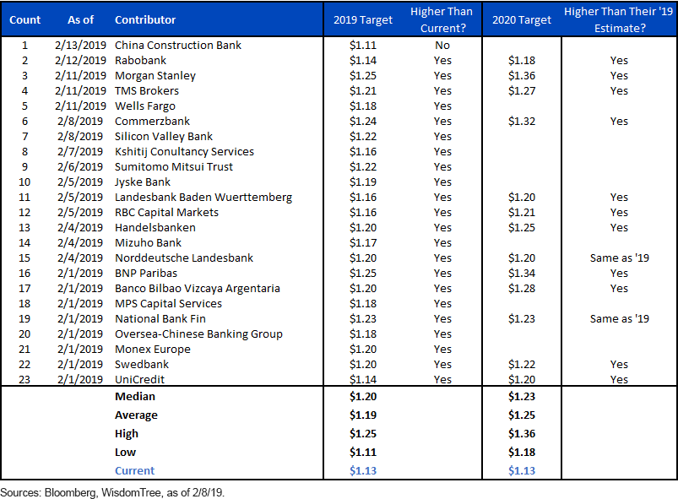The width and height of the screenshot is (678, 499).
Task: Select the RBC Capital Markets cell
Action: coord(166,212)
